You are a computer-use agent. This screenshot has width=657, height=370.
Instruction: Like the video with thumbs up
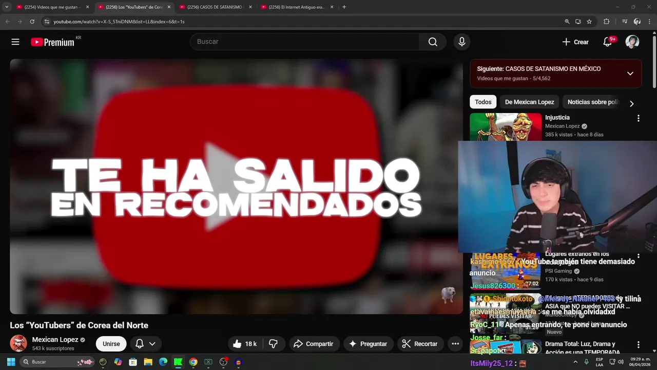pos(246,344)
